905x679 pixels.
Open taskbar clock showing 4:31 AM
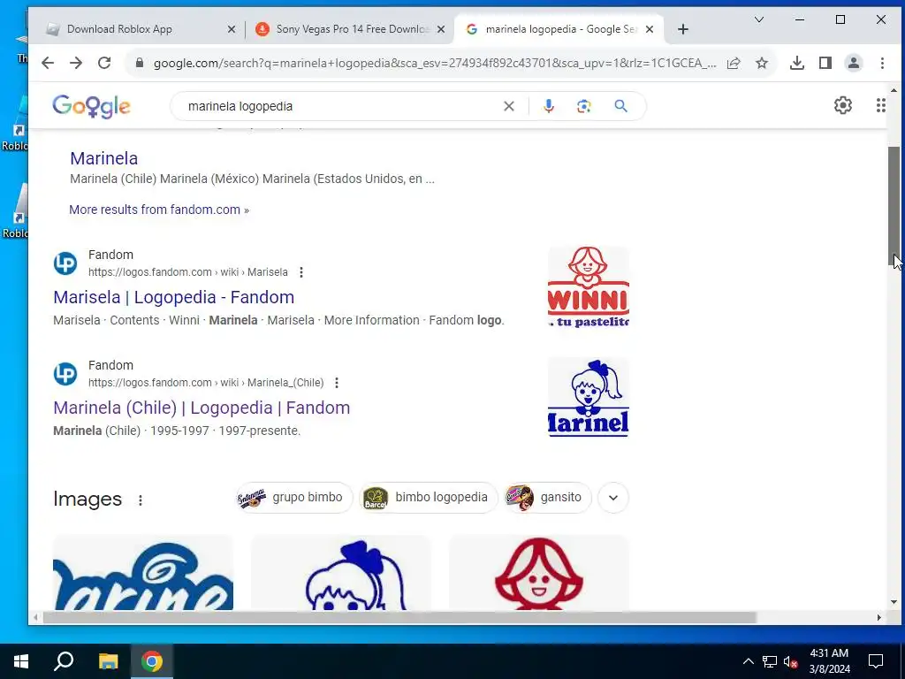click(829, 661)
